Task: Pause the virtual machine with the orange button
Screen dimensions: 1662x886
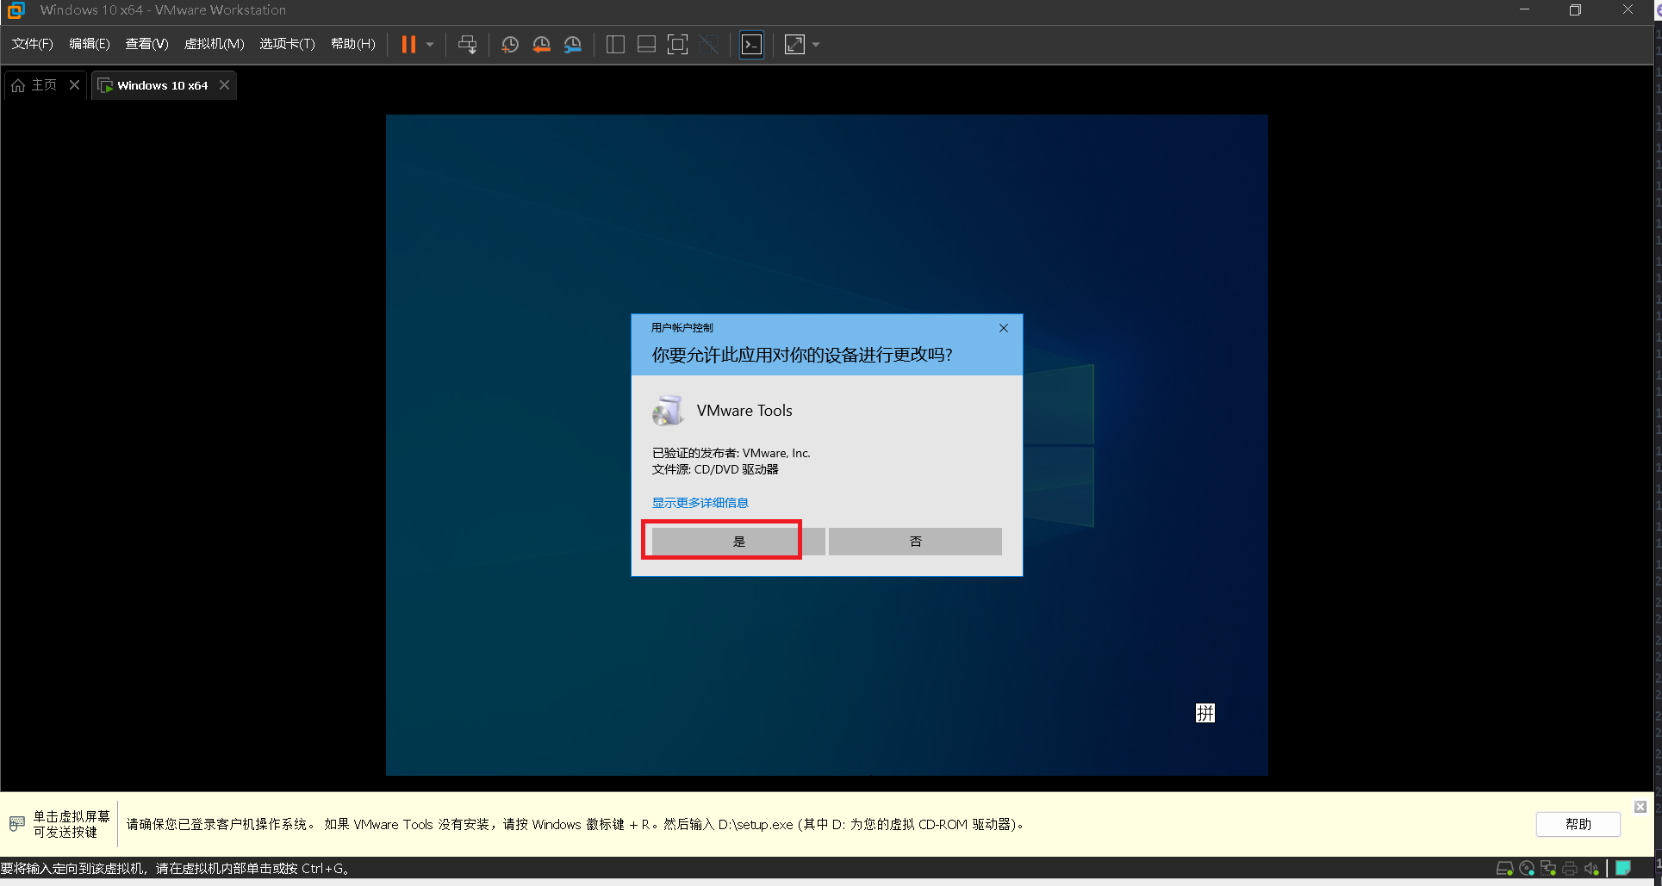Action: 408,45
